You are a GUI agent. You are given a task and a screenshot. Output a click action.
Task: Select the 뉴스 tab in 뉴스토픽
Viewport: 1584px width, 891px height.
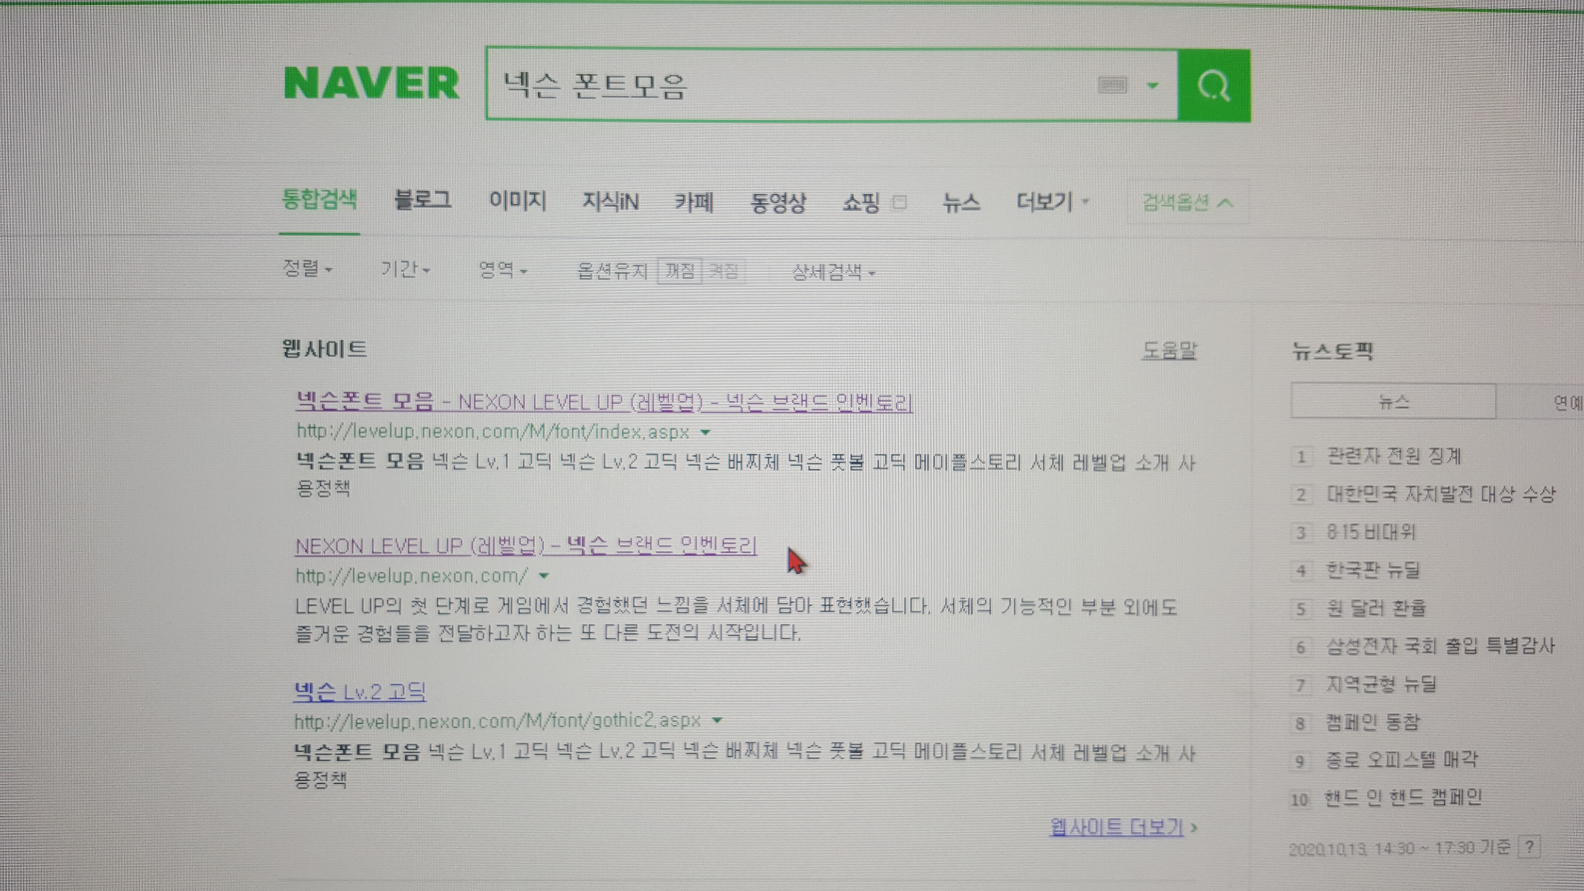(1393, 401)
